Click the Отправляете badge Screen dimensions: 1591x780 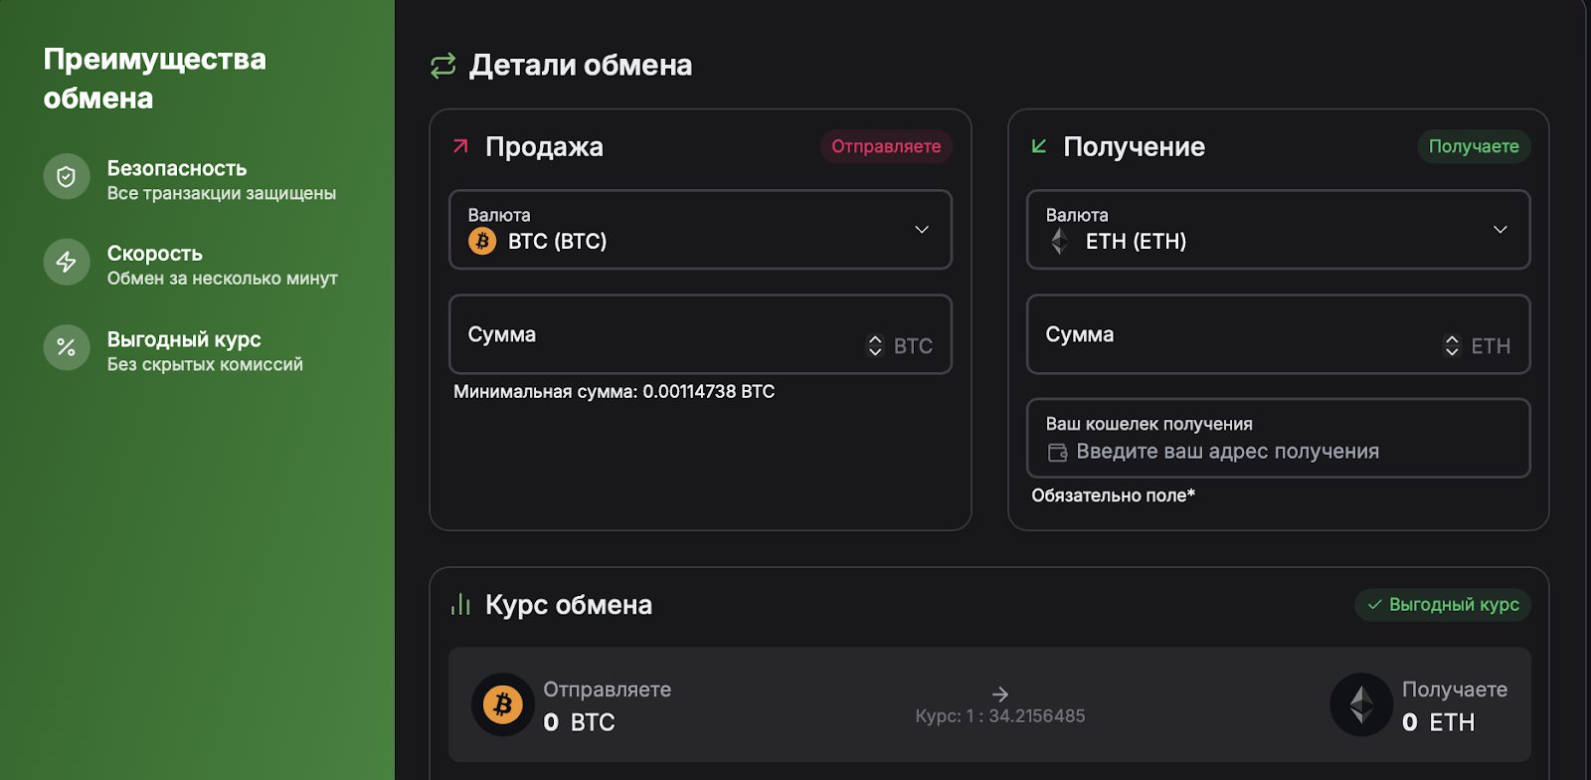pyautogui.click(x=886, y=146)
